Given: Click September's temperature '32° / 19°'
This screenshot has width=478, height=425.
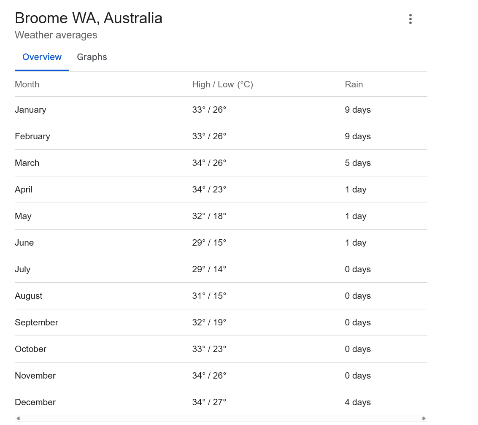Looking at the screenshot, I should 209,322.
